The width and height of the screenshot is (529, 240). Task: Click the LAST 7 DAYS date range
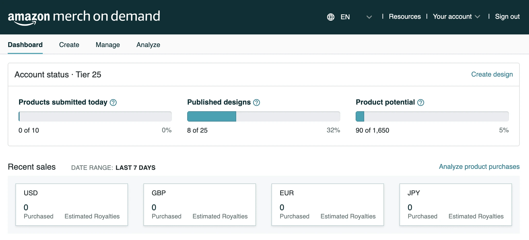pos(135,168)
